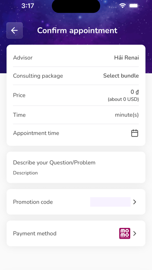Tap the promotion code highlighted field

[x=111, y=202]
